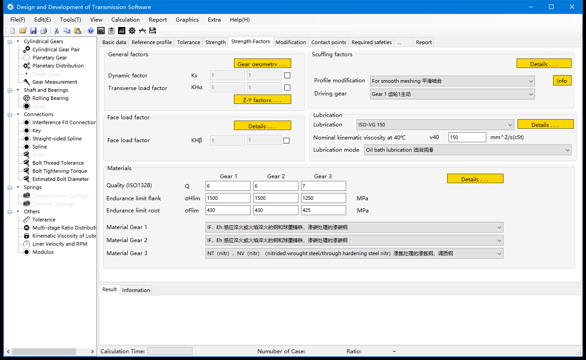This screenshot has width=586, height=360.
Task: Switch to the Modification tab
Action: (291, 42)
